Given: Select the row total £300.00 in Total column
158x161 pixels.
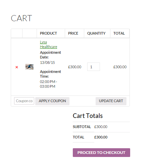Looking at the screenshot, I should click(120, 67).
